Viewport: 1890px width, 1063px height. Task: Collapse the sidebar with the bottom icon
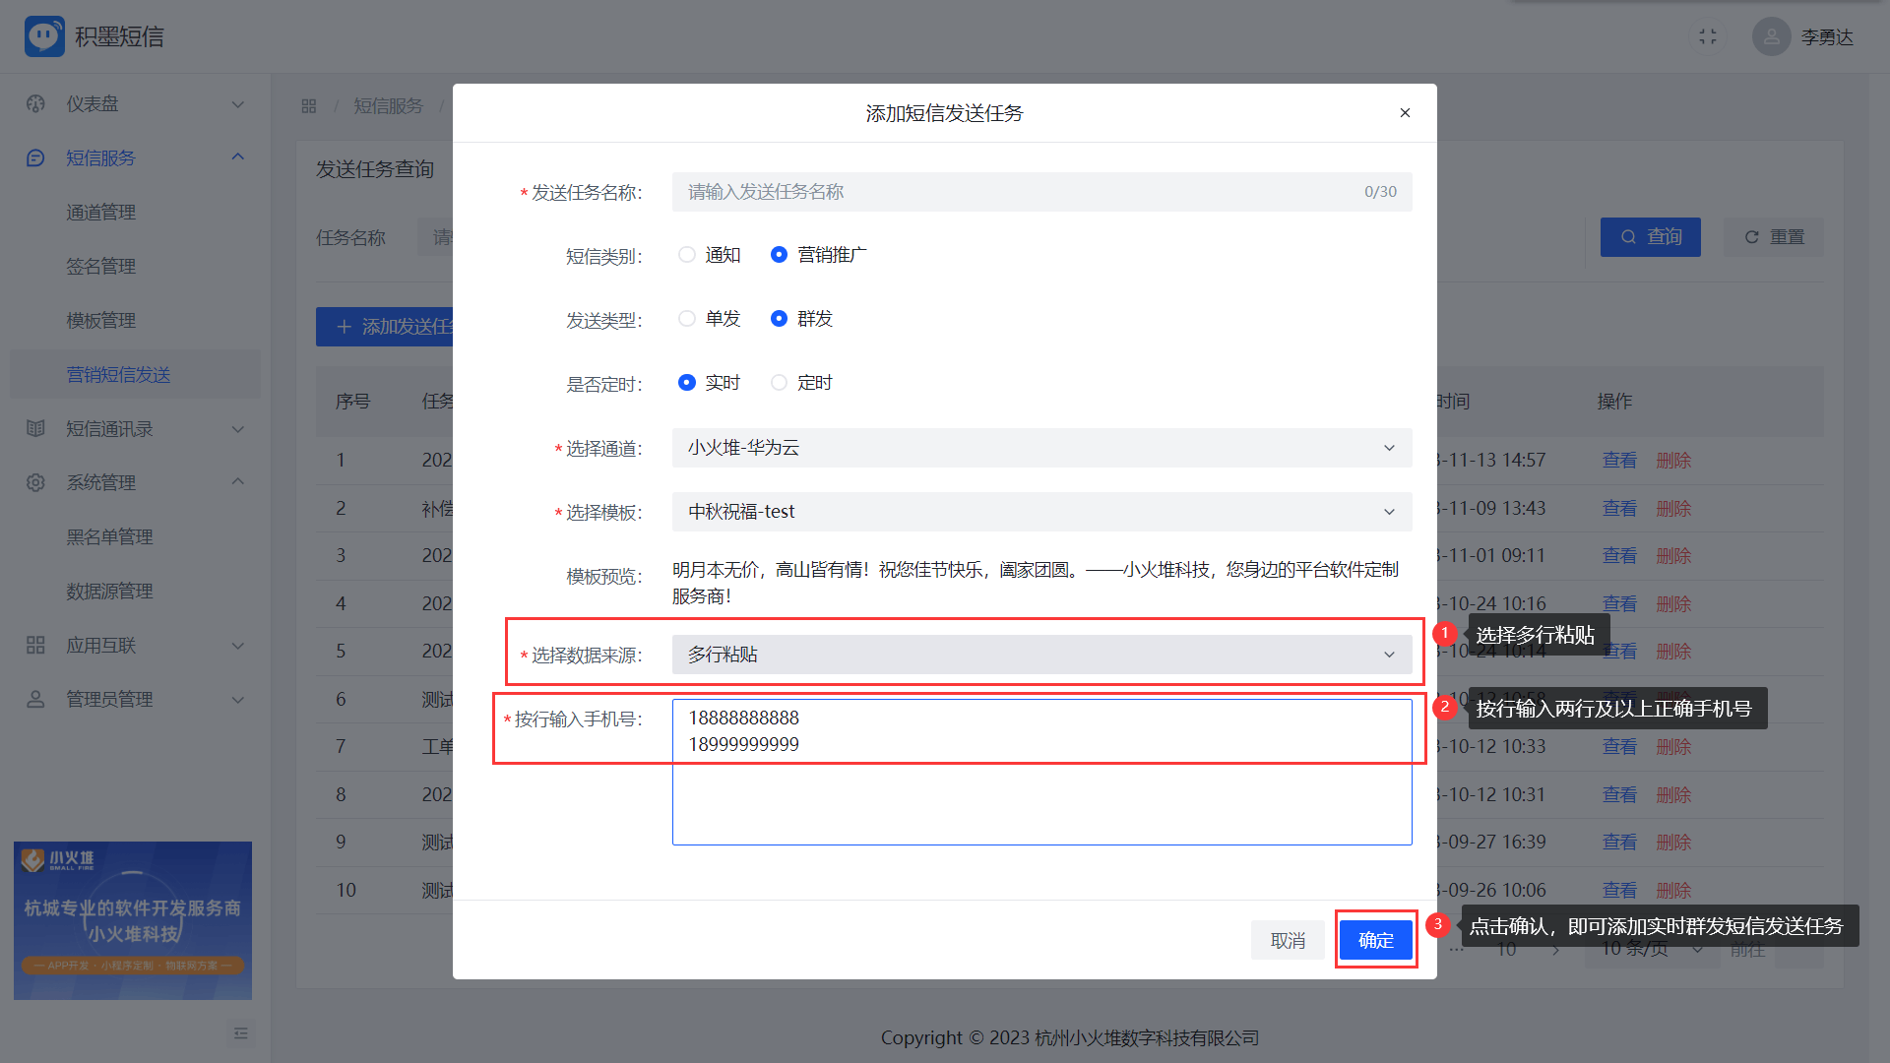[x=241, y=1033]
